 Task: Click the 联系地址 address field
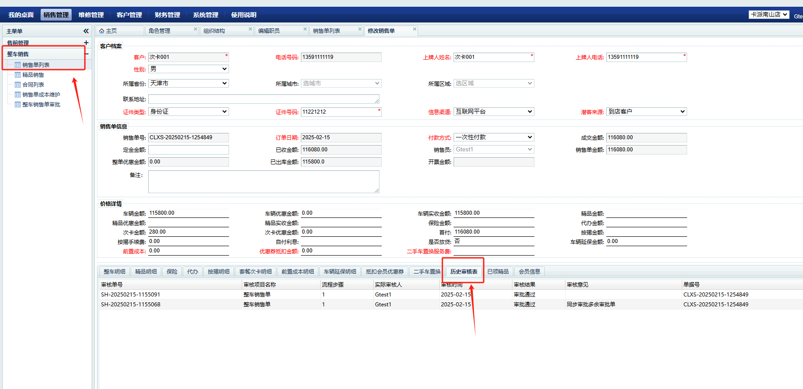tap(264, 99)
